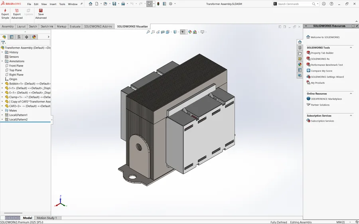Viewport: 359px width, 224px height.
Task: Click the Welcome to SOLIDWORKS link
Action: pos(325,37)
